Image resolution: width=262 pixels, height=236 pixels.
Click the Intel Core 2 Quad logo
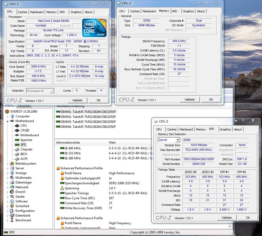pyautogui.click(x=94, y=28)
